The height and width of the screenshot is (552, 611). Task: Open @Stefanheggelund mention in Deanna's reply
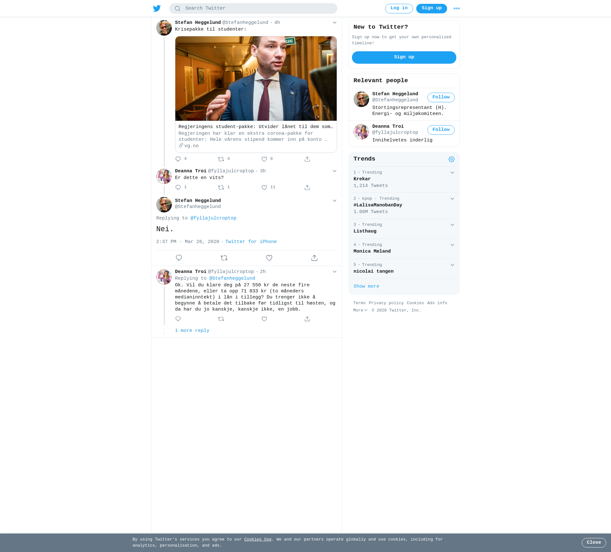(x=232, y=278)
